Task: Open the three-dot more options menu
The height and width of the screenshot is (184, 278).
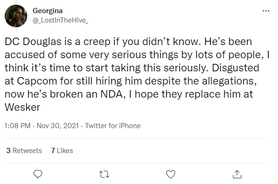Action: coord(266,11)
